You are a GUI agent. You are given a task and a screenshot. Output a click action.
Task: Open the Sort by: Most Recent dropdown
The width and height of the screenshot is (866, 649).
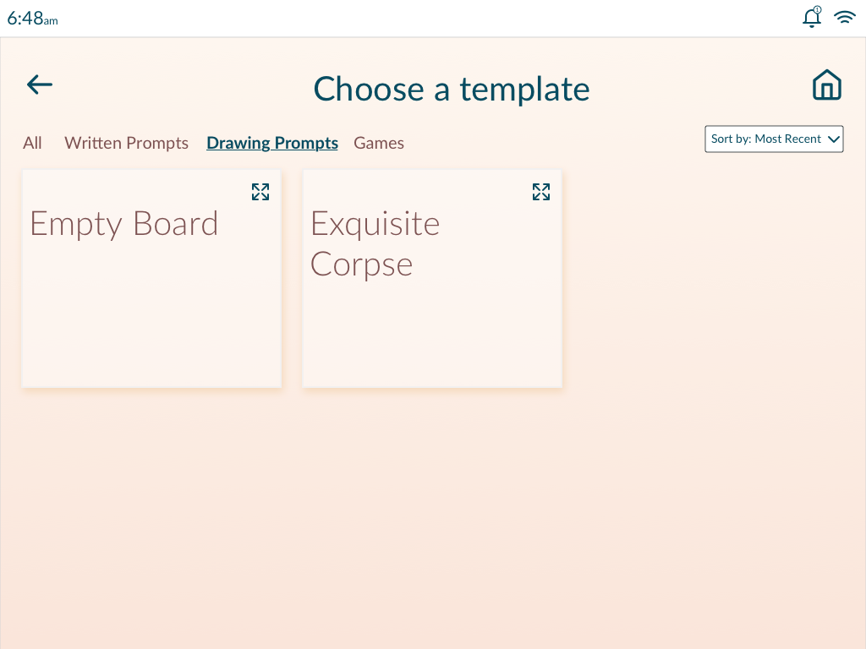click(x=774, y=139)
